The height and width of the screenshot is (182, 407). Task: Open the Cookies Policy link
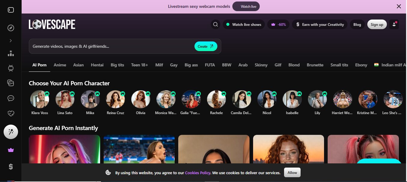(197, 173)
